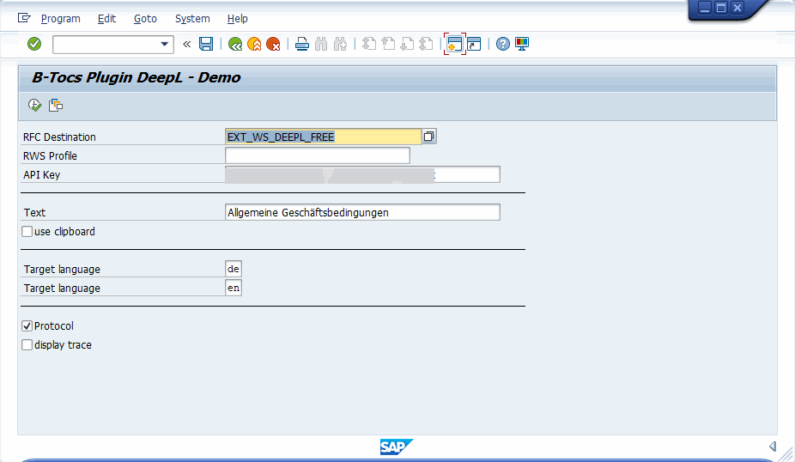Open the command field dropdown arrow
Viewport: 795px width, 462px height.
164,44
